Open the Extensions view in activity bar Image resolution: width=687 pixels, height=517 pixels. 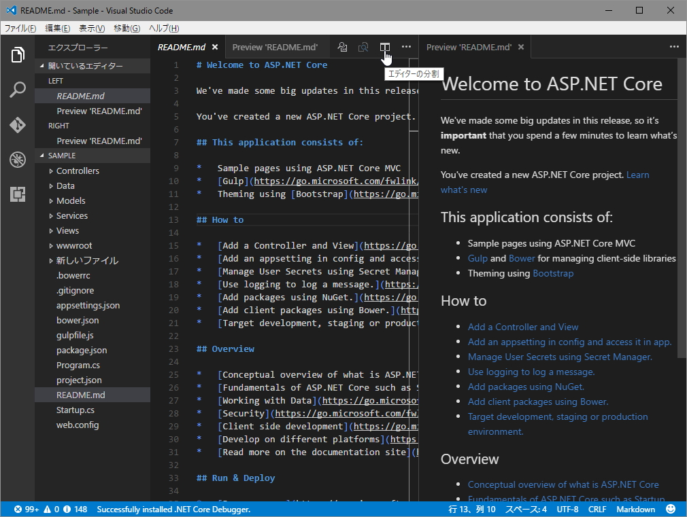[18, 194]
